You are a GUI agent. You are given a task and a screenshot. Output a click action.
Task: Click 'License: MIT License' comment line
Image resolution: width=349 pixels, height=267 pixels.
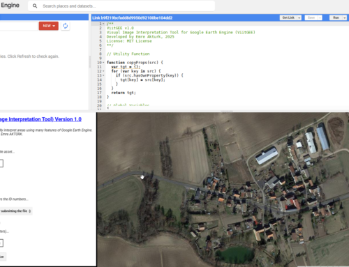coord(129,41)
